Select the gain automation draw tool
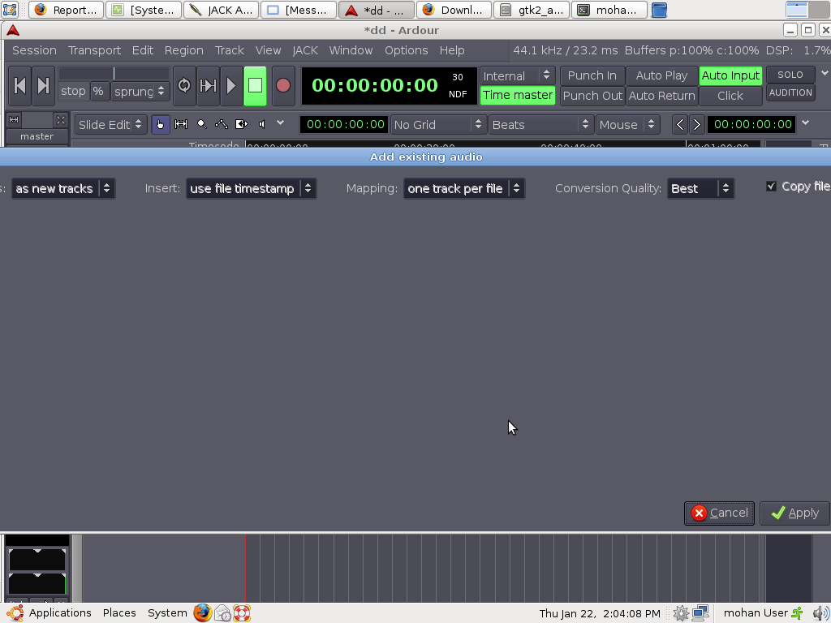831x623 pixels. [x=221, y=124]
